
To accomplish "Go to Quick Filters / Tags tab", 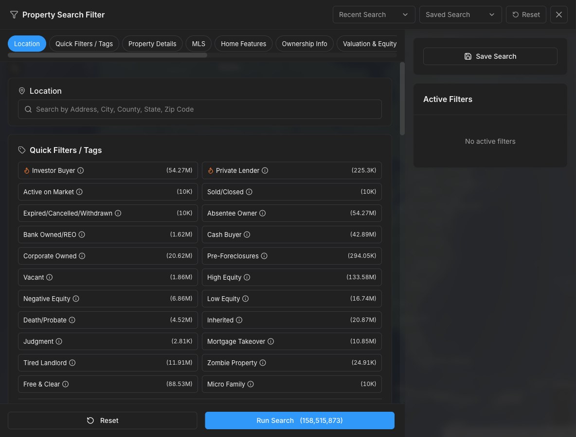I will [x=84, y=44].
